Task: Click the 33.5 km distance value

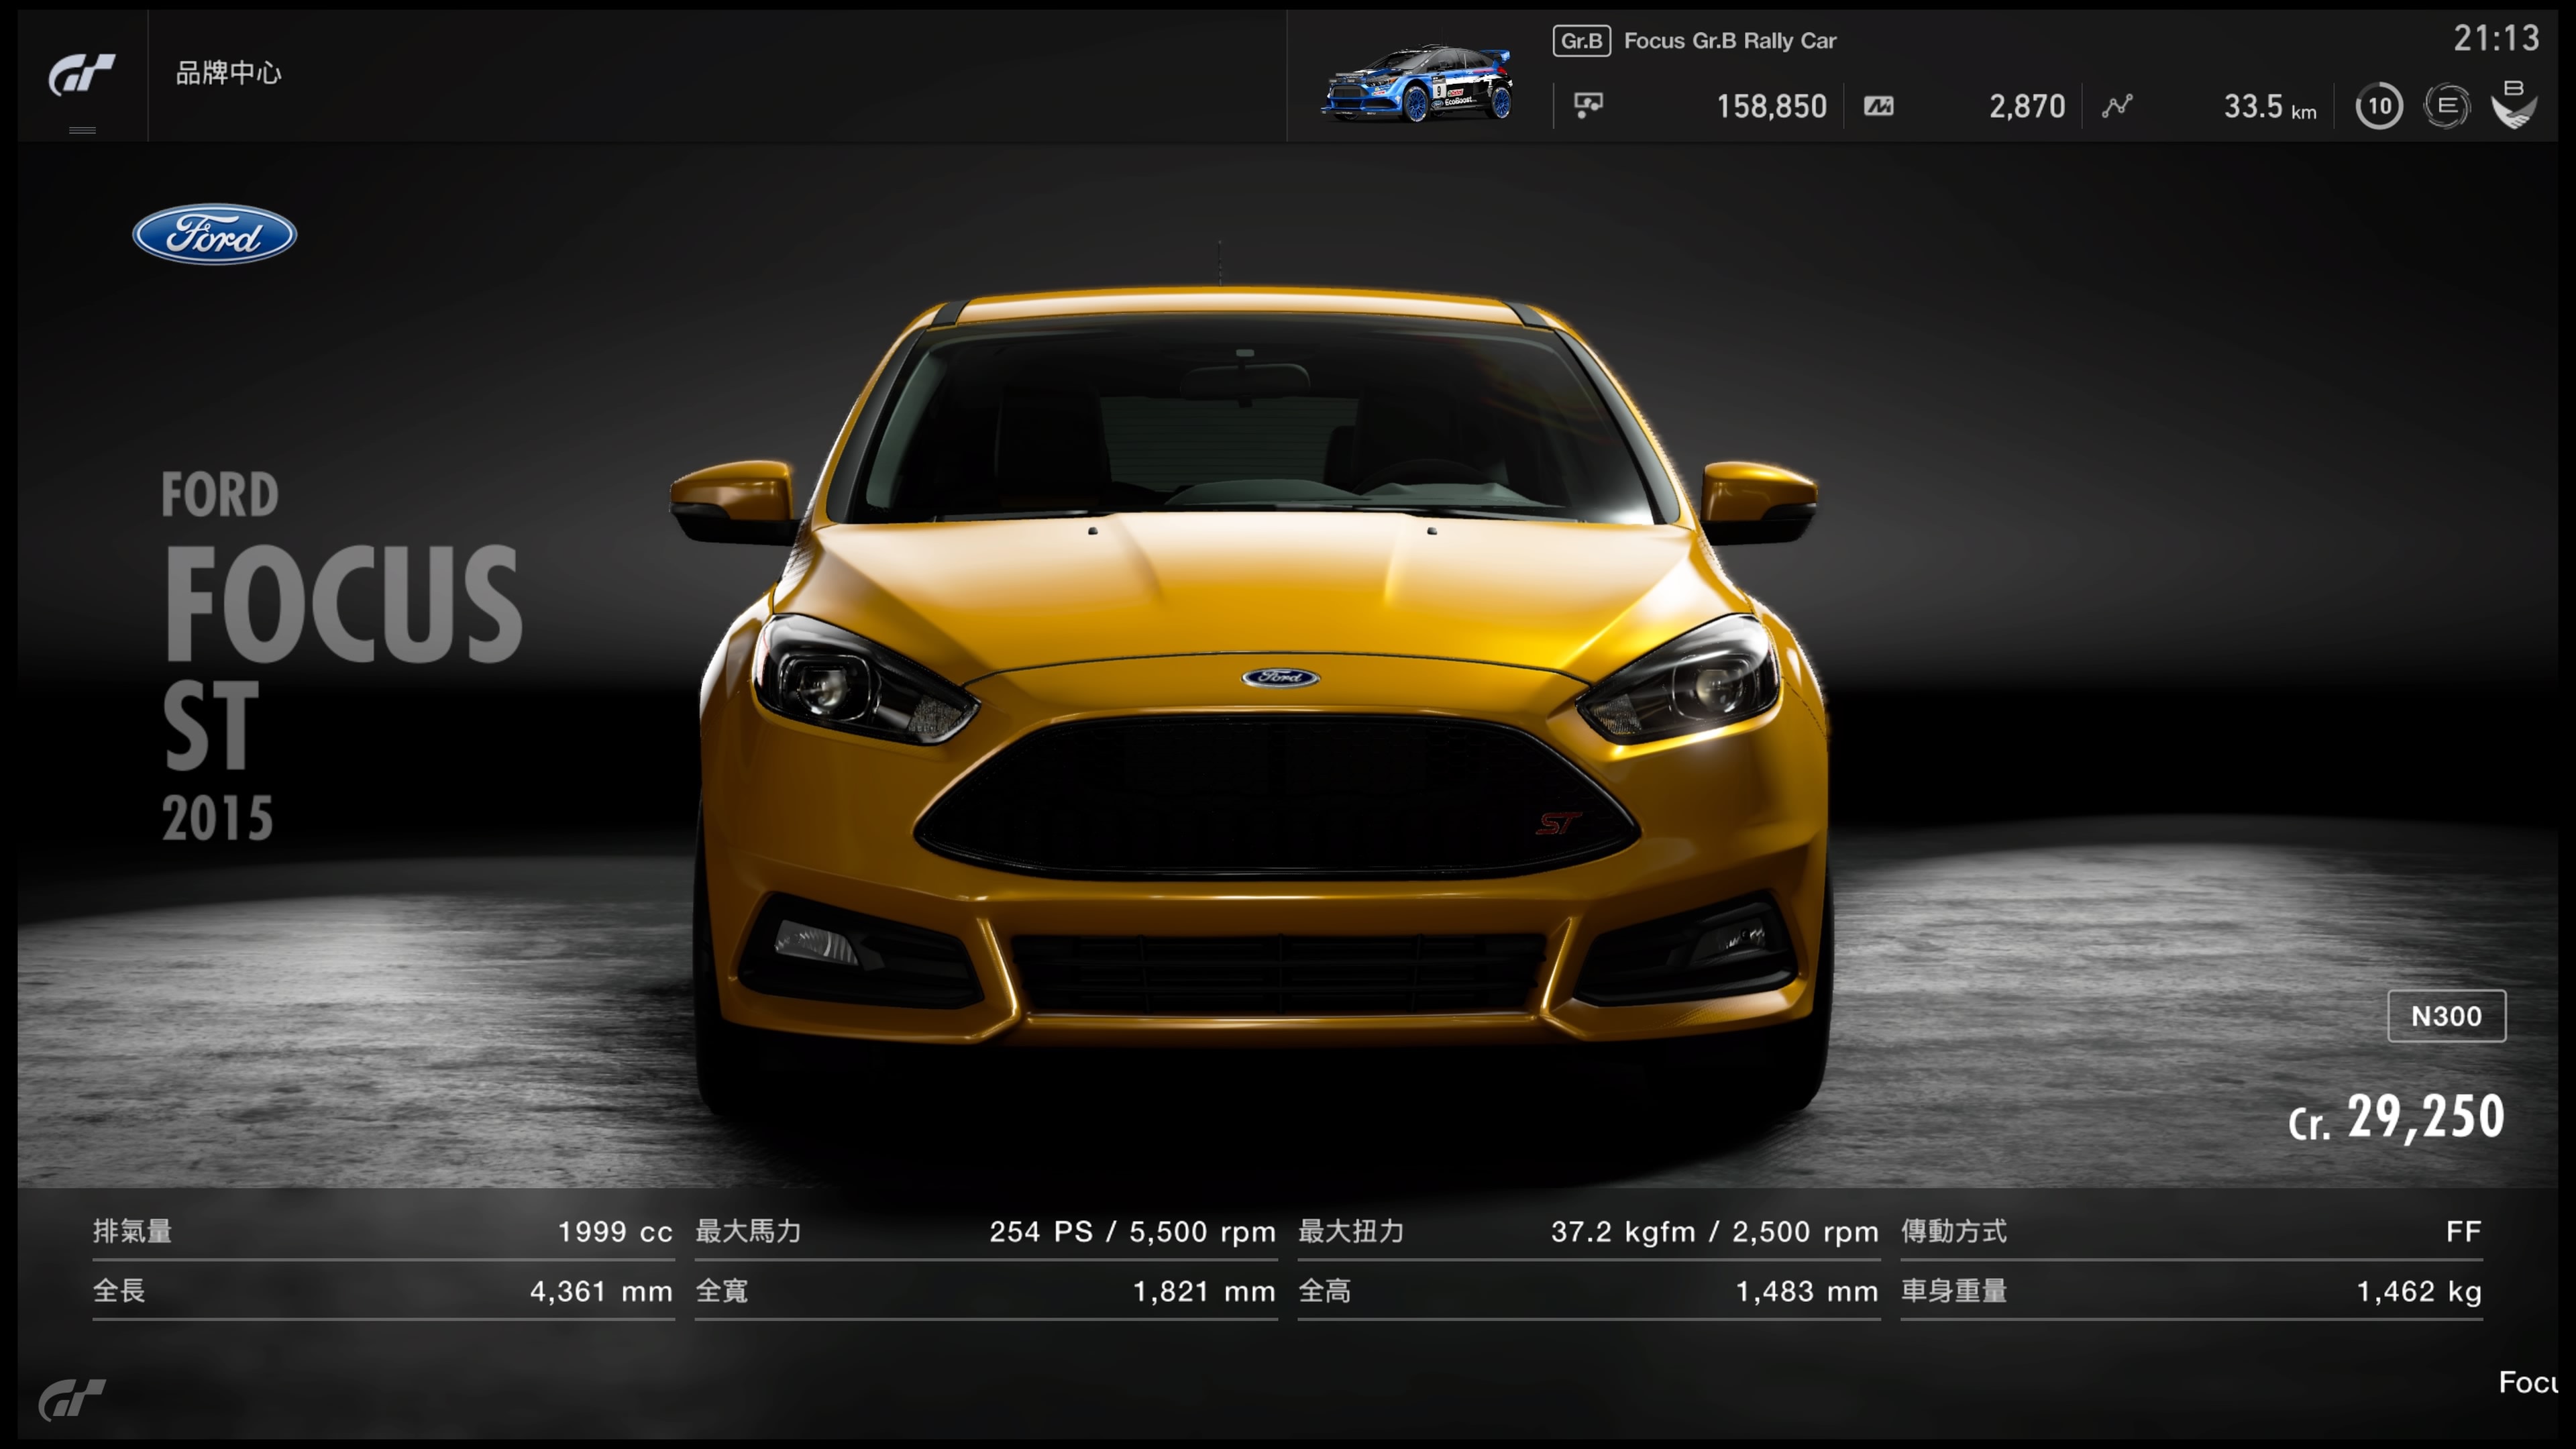Action: pyautogui.click(x=2270, y=107)
